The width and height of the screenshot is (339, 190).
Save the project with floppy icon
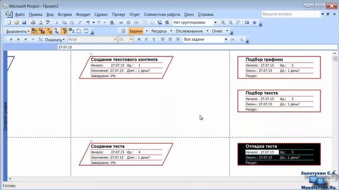click(24, 22)
